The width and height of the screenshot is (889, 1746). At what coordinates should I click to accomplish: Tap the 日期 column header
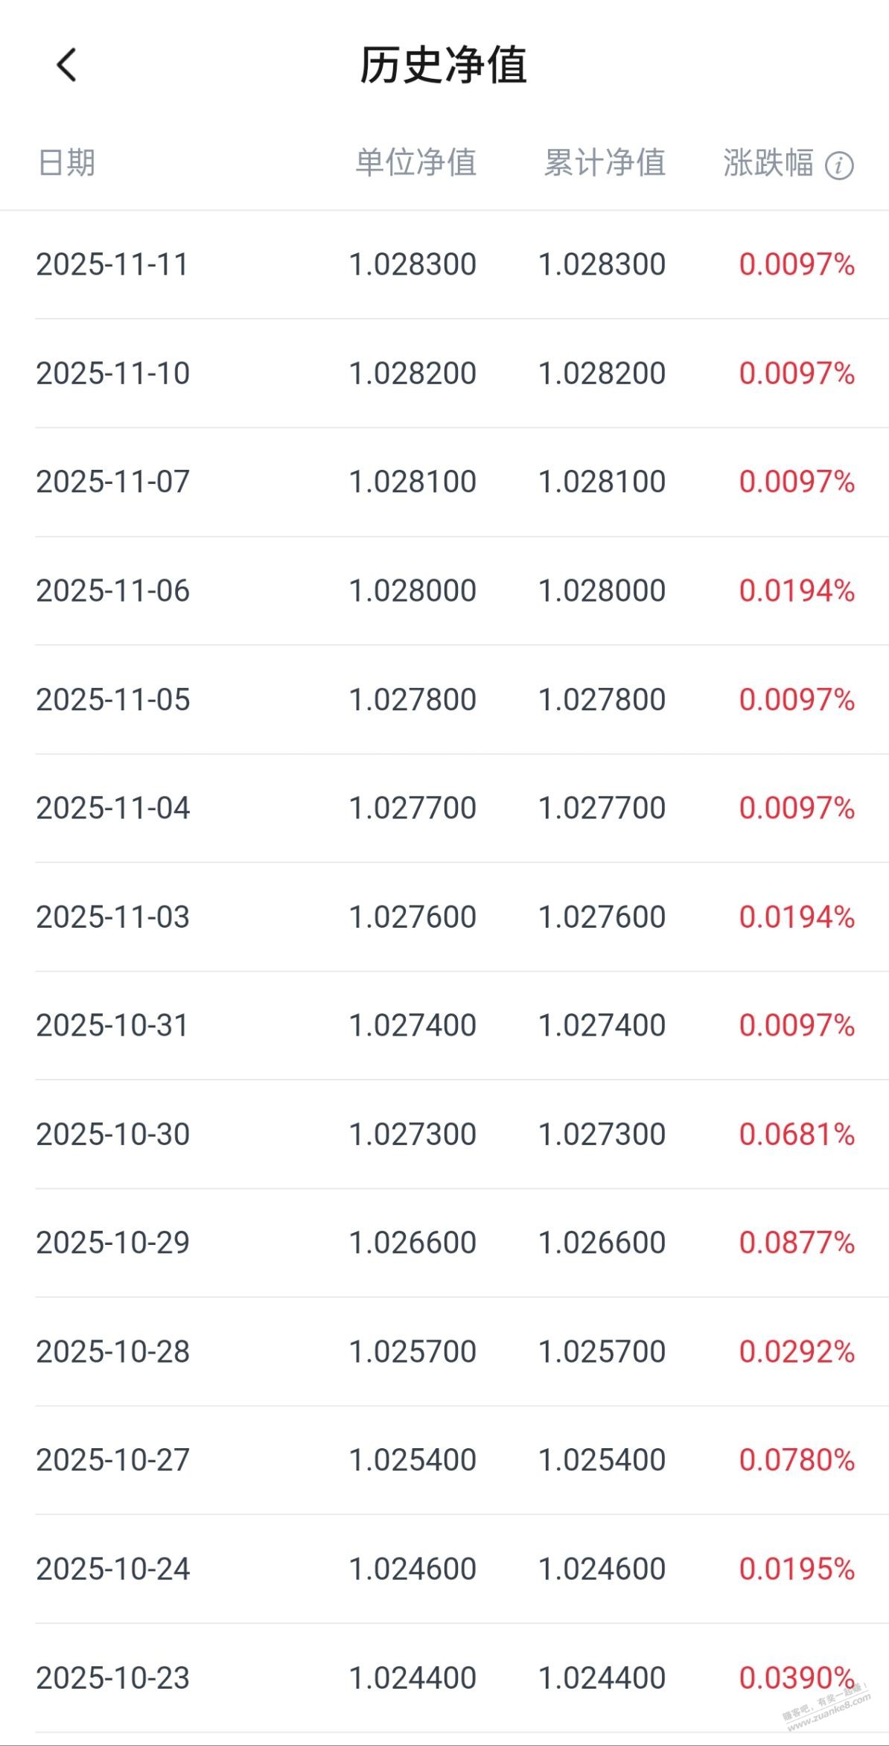[x=66, y=162]
